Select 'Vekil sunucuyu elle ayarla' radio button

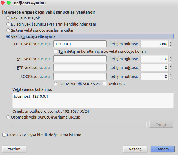[8, 36]
